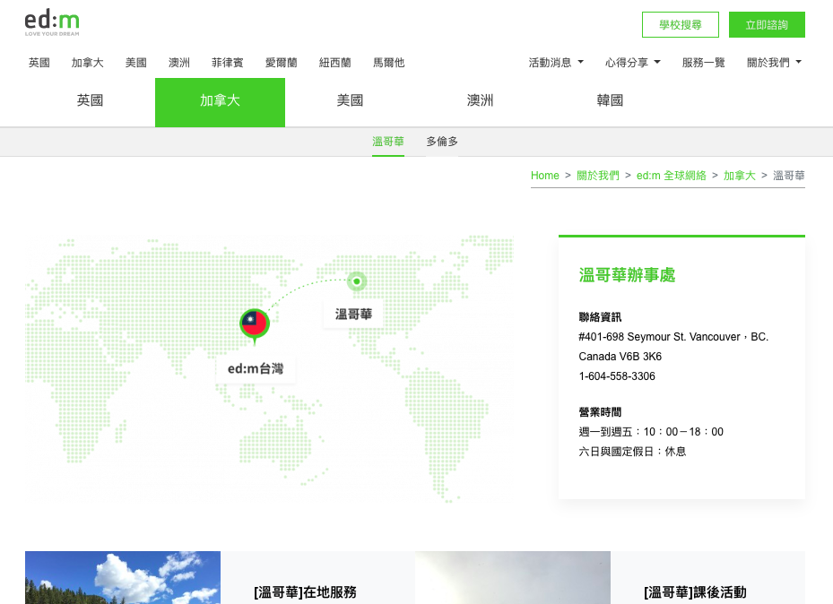Open 英國 in the top navigation
Image resolution: width=833 pixels, height=604 pixels.
pyautogui.click(x=39, y=63)
